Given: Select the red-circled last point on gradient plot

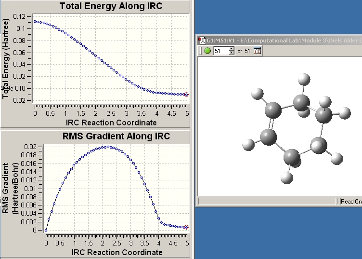Looking at the screenshot, I should click(186, 227).
